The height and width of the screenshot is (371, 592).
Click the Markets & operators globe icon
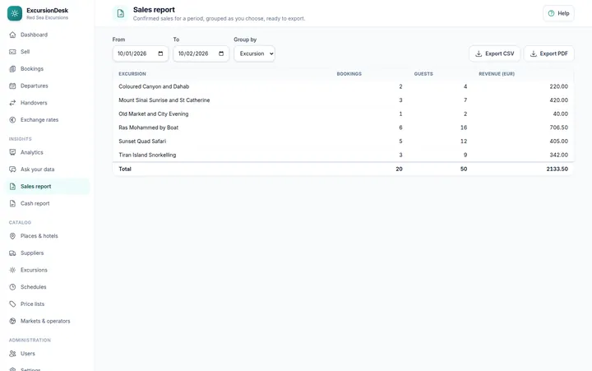pyautogui.click(x=12, y=321)
